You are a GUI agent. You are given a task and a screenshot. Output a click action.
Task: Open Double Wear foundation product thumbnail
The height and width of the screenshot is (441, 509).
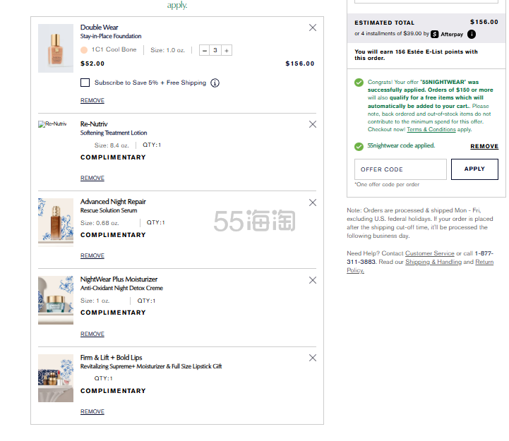pyautogui.click(x=56, y=48)
